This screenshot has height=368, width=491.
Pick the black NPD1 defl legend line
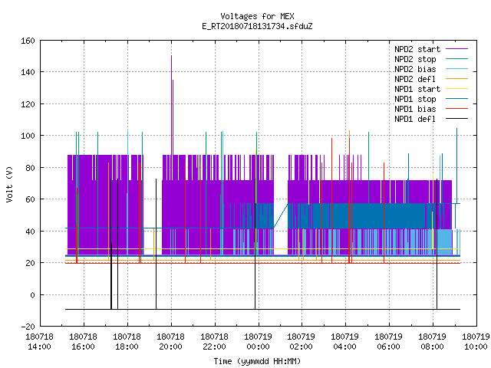456,119
